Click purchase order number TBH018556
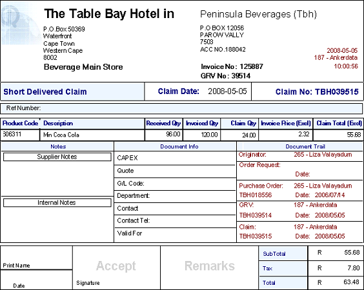This screenshot has height=290, width=364. (256, 195)
